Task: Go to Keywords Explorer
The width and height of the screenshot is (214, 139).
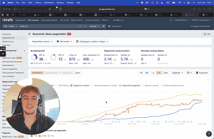Action: click(x=49, y=20)
